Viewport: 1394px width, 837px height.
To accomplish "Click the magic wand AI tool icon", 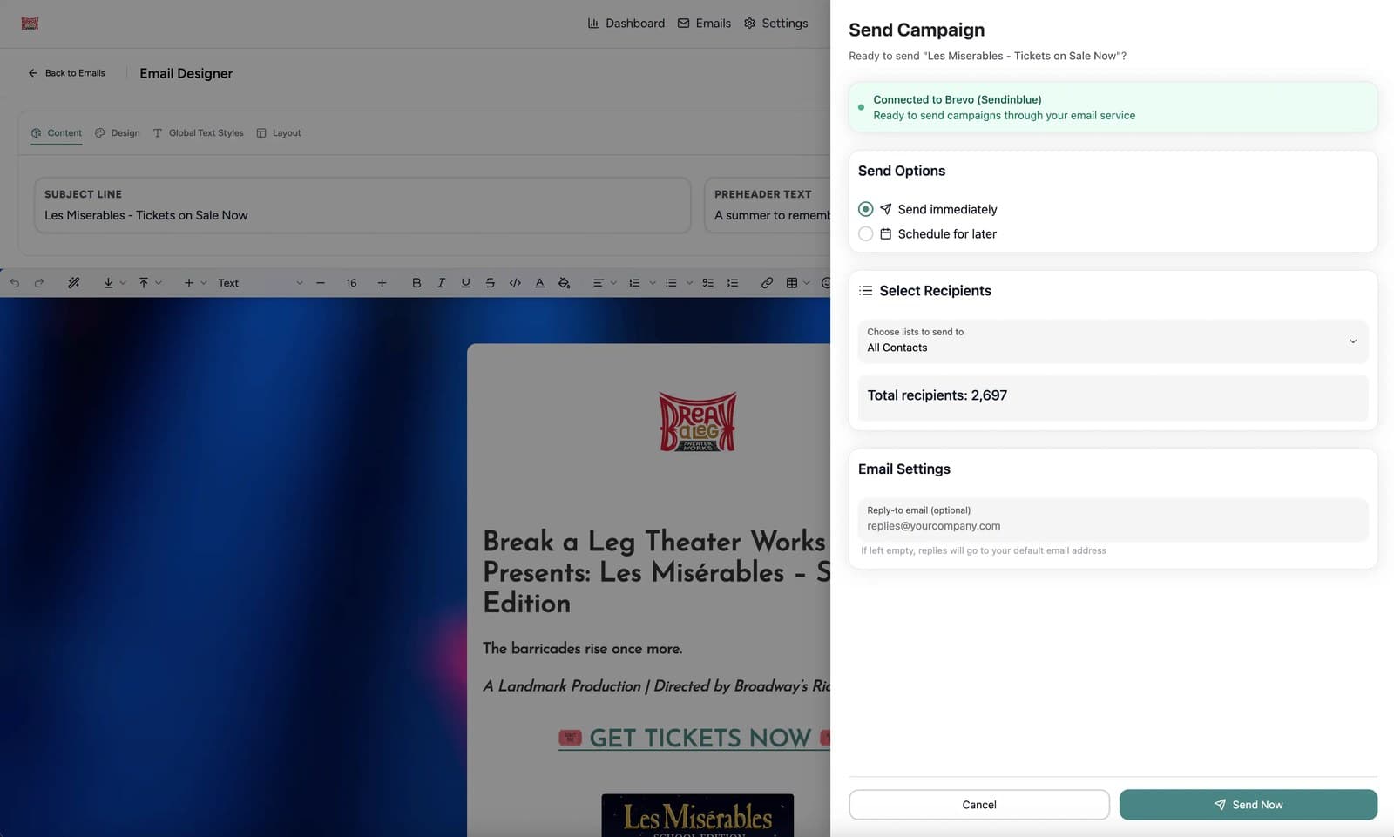I will (74, 283).
